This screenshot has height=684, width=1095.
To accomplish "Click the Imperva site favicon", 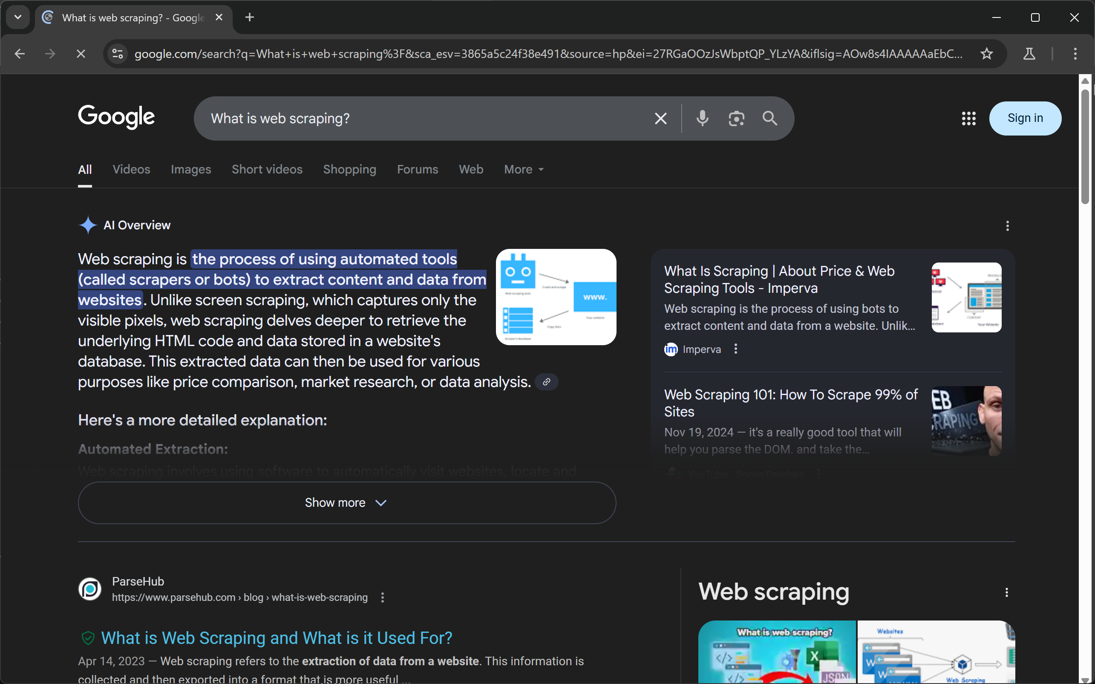I will point(671,349).
